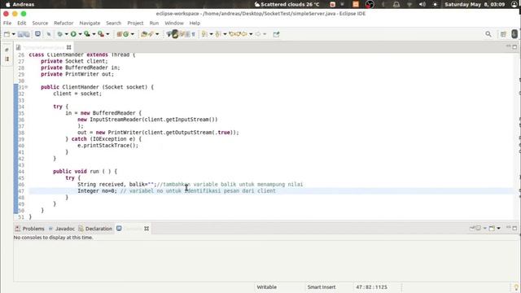Toggle the Pin Console icon
Image resolution: width=521 pixels, height=293 pixels.
(x=472, y=228)
